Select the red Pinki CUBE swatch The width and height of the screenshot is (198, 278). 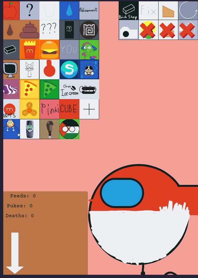coord(69,109)
